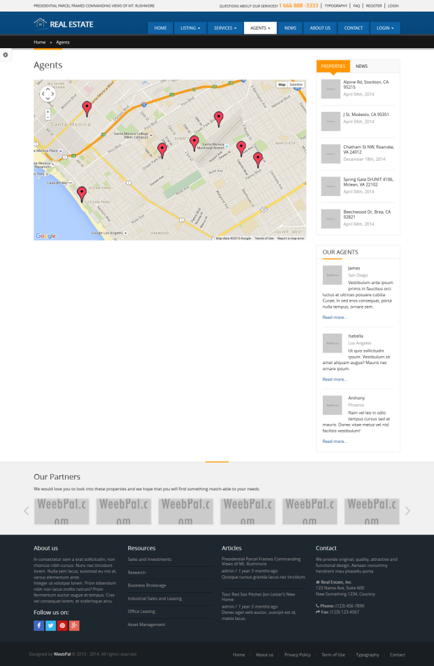The width and height of the screenshot is (434, 666).
Task: Expand the Login dropdown menu
Action: click(x=385, y=28)
